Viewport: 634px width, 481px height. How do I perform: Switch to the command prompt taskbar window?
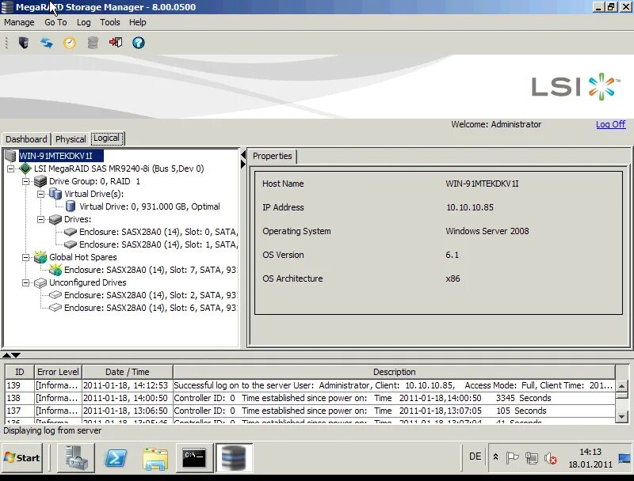pyautogui.click(x=194, y=457)
